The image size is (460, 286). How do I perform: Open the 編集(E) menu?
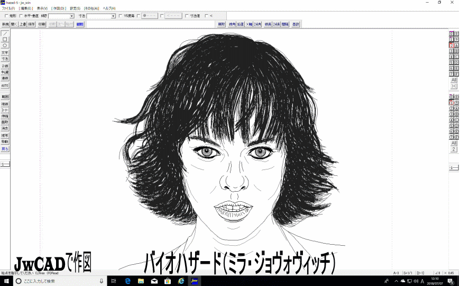point(26,8)
